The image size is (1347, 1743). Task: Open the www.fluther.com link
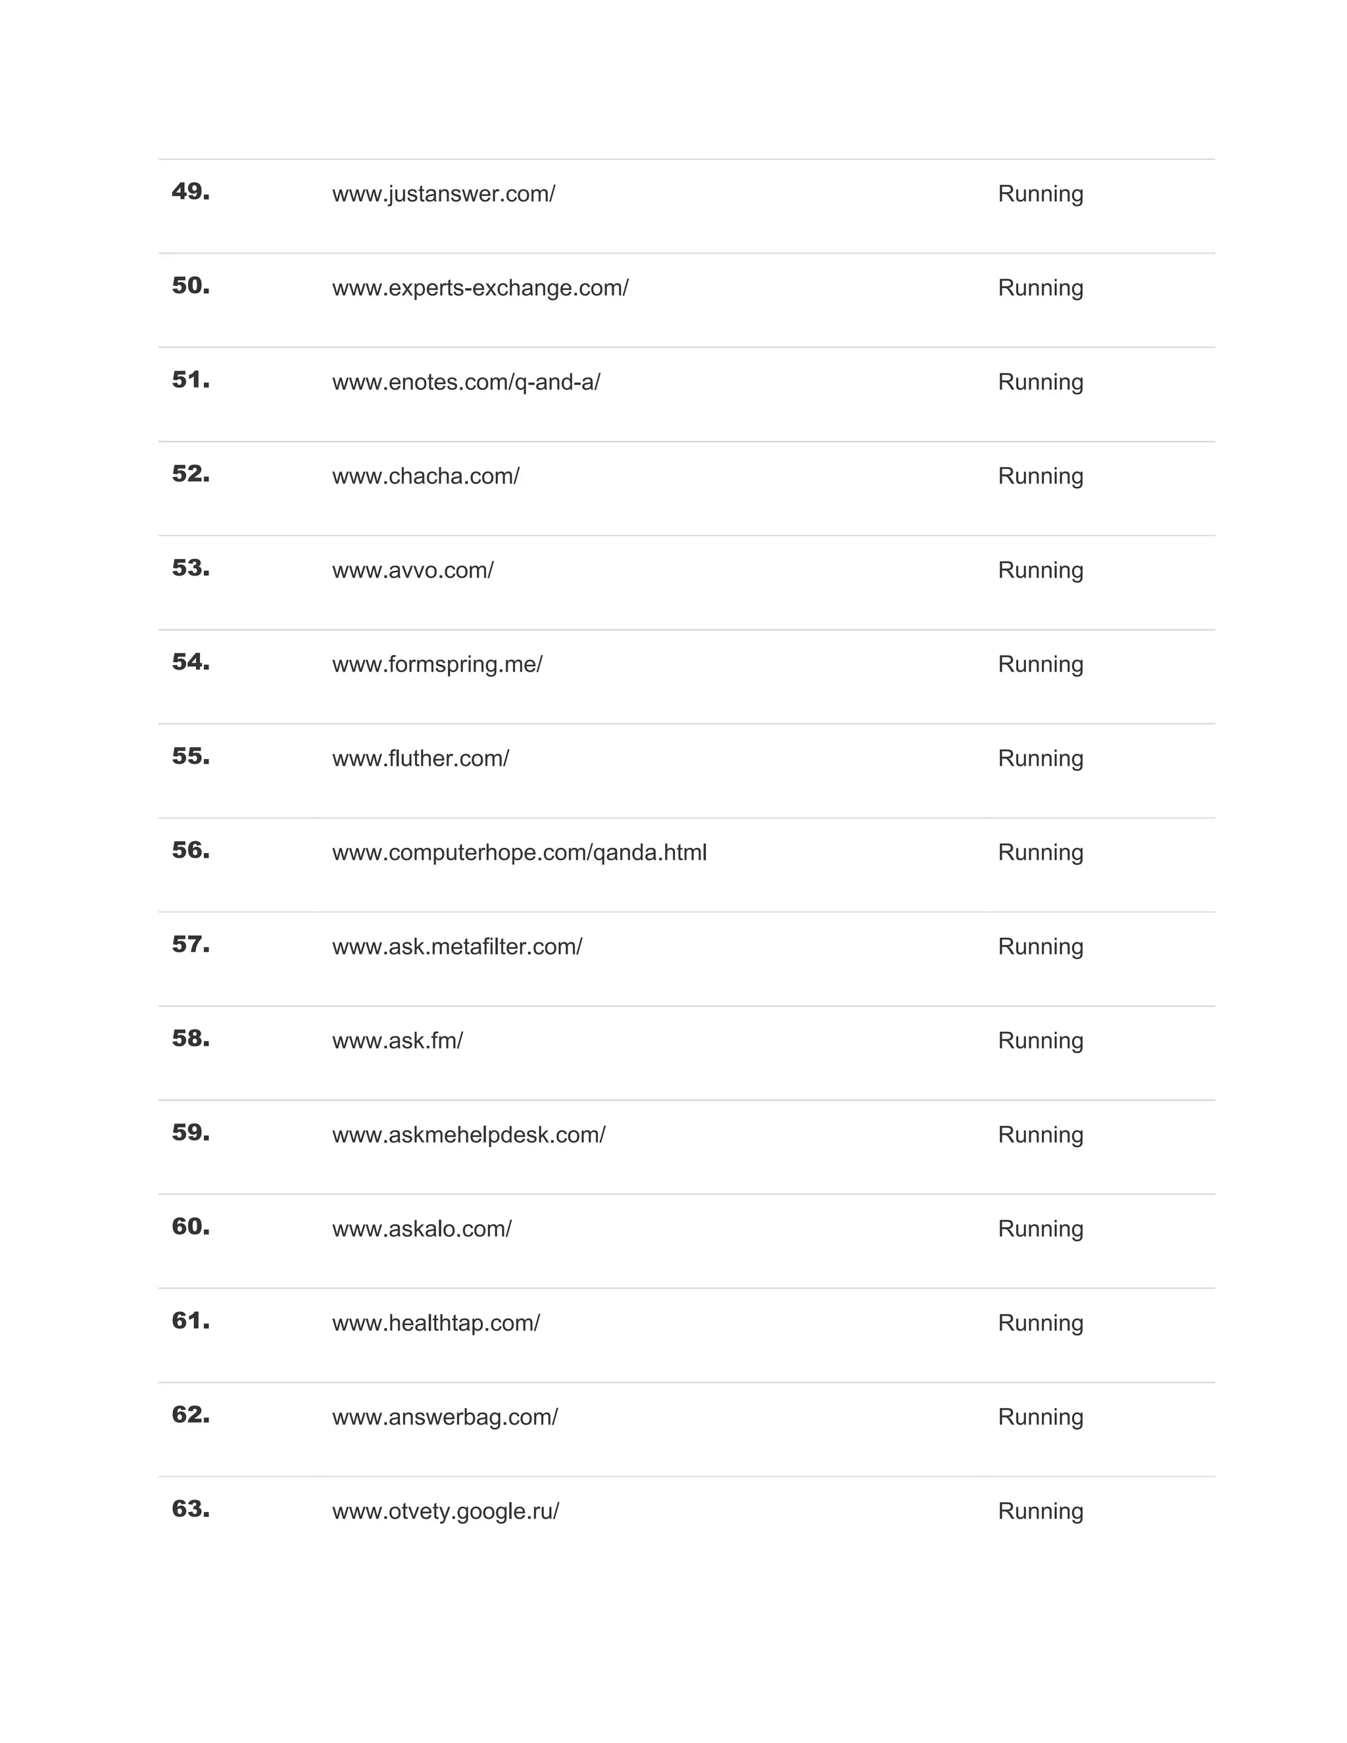coord(420,759)
